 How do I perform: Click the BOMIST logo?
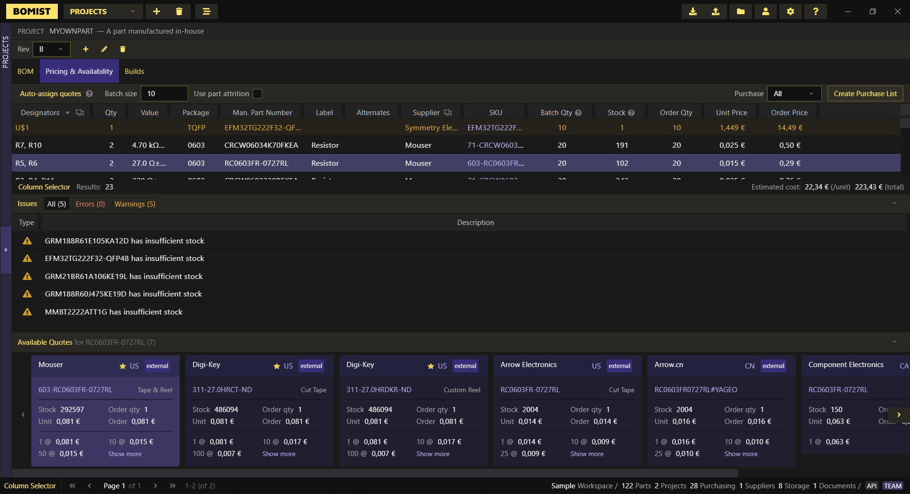click(x=32, y=11)
